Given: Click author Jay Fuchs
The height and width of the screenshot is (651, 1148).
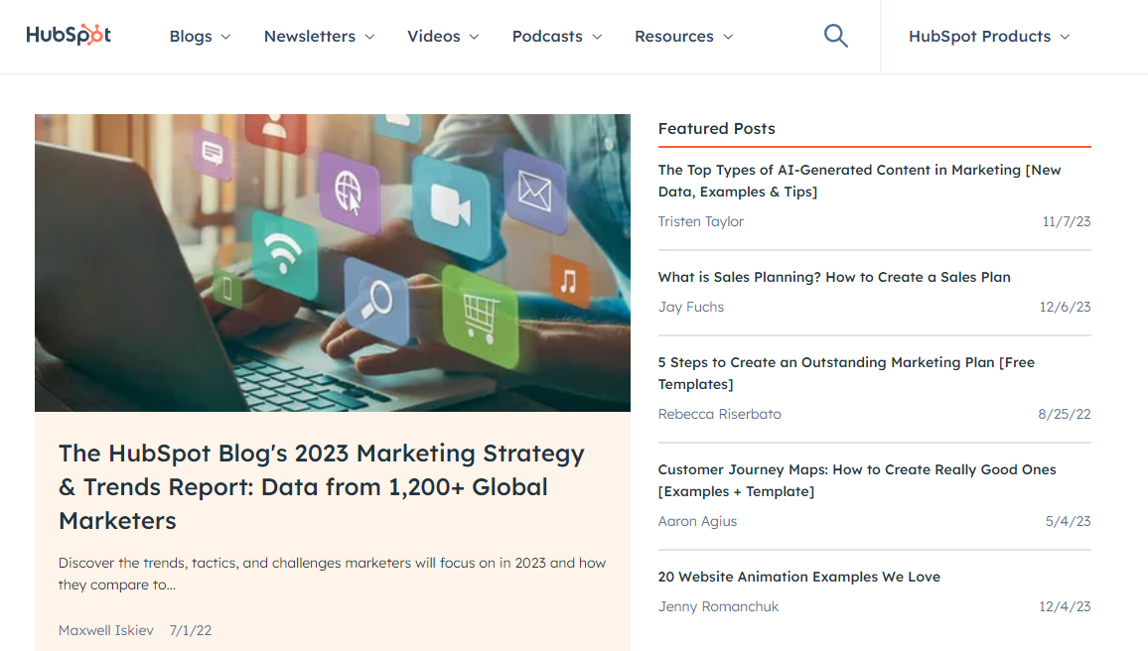Looking at the screenshot, I should click(690, 307).
